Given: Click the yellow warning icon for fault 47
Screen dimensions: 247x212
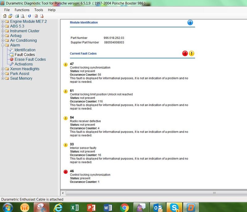Looking at the screenshot, I should tap(65, 64).
